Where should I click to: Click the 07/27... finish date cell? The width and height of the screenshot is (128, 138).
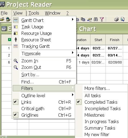point(114,48)
